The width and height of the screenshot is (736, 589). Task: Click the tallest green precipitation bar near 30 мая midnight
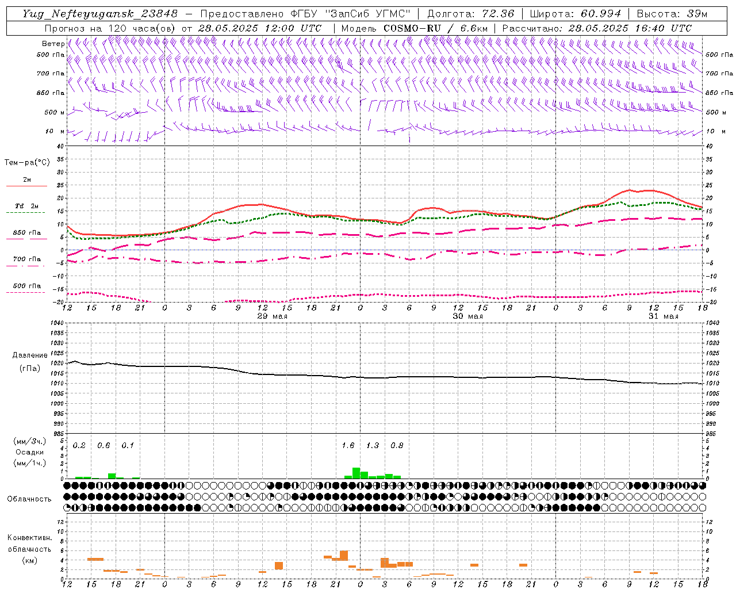coord(356,473)
